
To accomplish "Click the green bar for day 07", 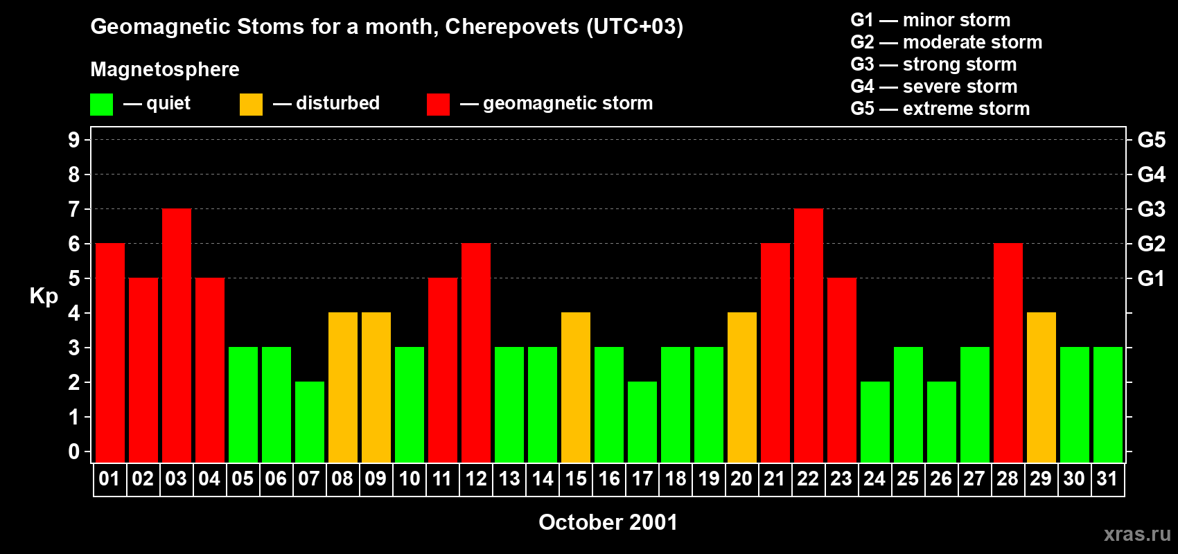I will [310, 422].
